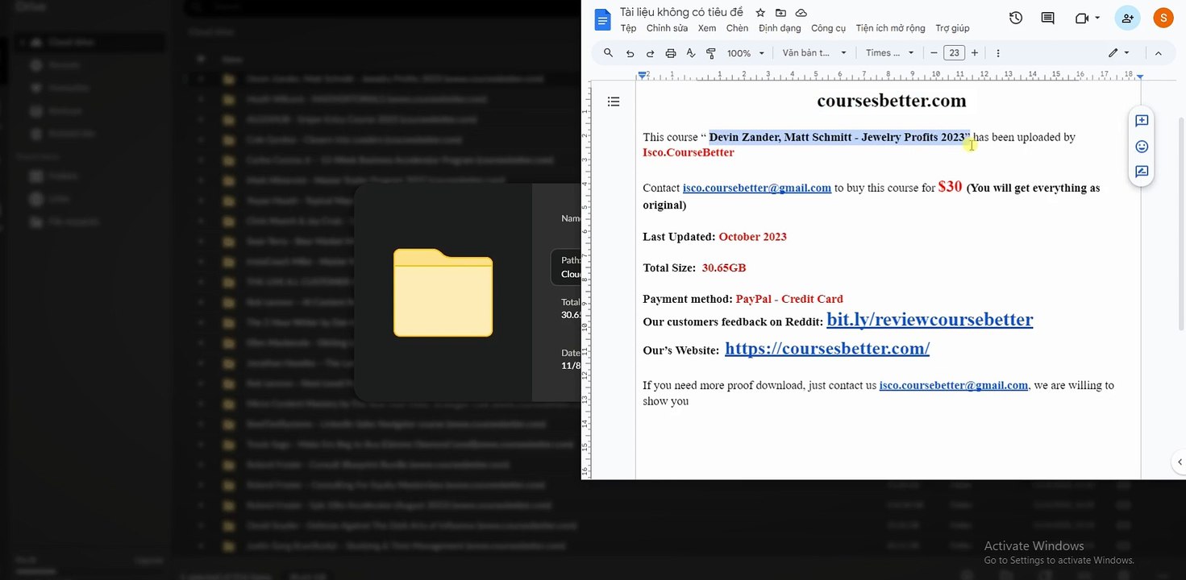Click the coursesbetter.com heading text
The width and height of the screenshot is (1186, 580).
pyautogui.click(x=891, y=101)
